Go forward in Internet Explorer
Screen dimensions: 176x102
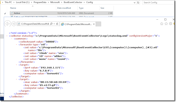(x=14, y=24)
